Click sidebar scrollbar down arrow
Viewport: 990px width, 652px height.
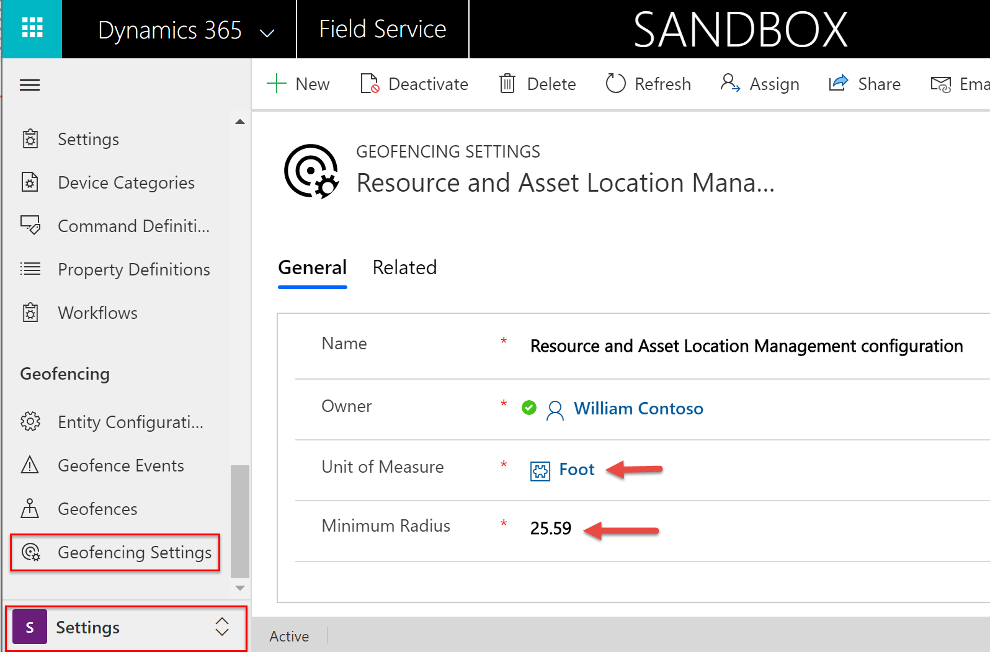[240, 587]
